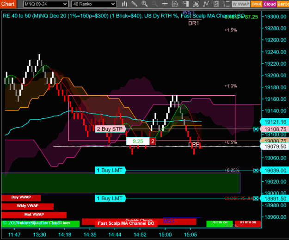The width and height of the screenshot is (289, 240).
Task: Toggle the Cloud button
Action: pyautogui.click(x=270, y=4)
